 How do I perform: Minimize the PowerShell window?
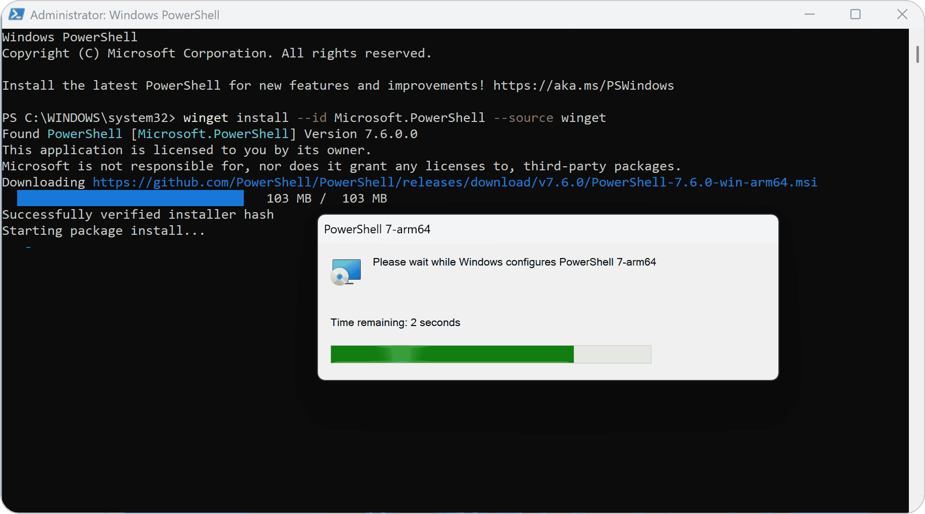[x=809, y=14]
